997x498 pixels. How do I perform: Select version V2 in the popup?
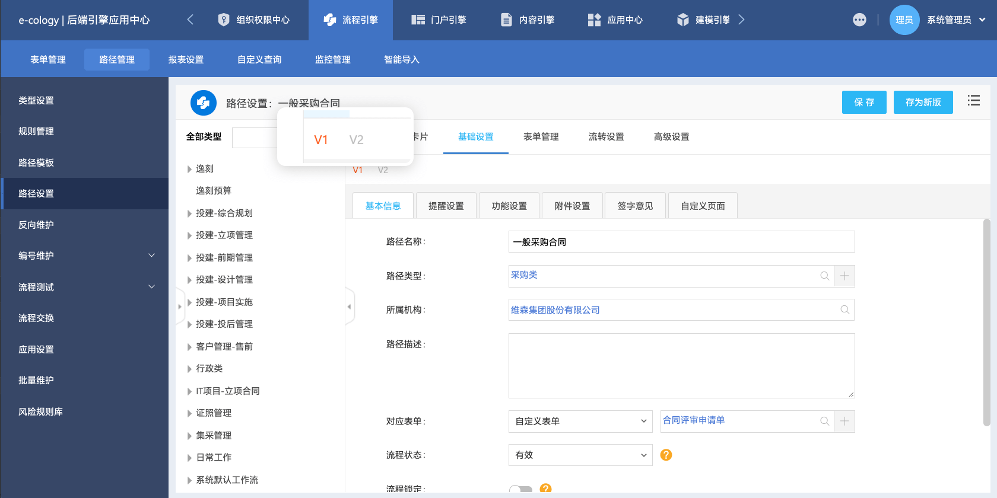[x=356, y=140]
